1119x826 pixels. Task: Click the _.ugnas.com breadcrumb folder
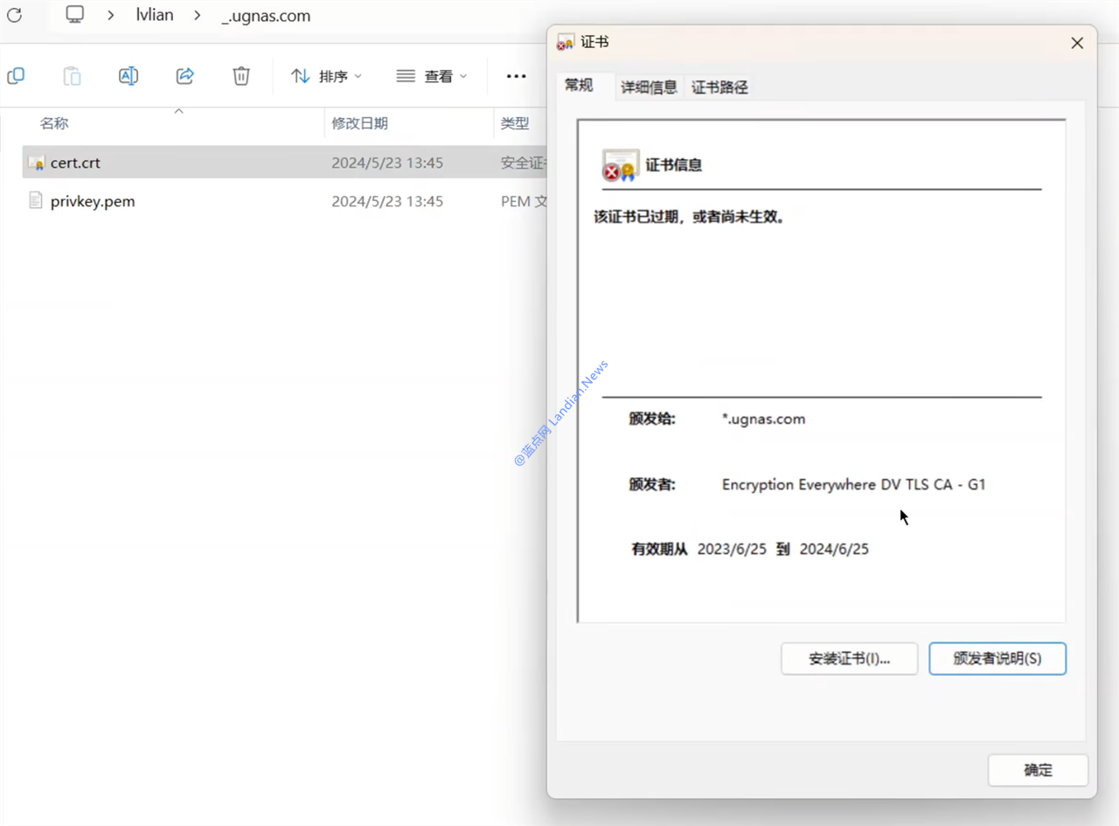(266, 16)
